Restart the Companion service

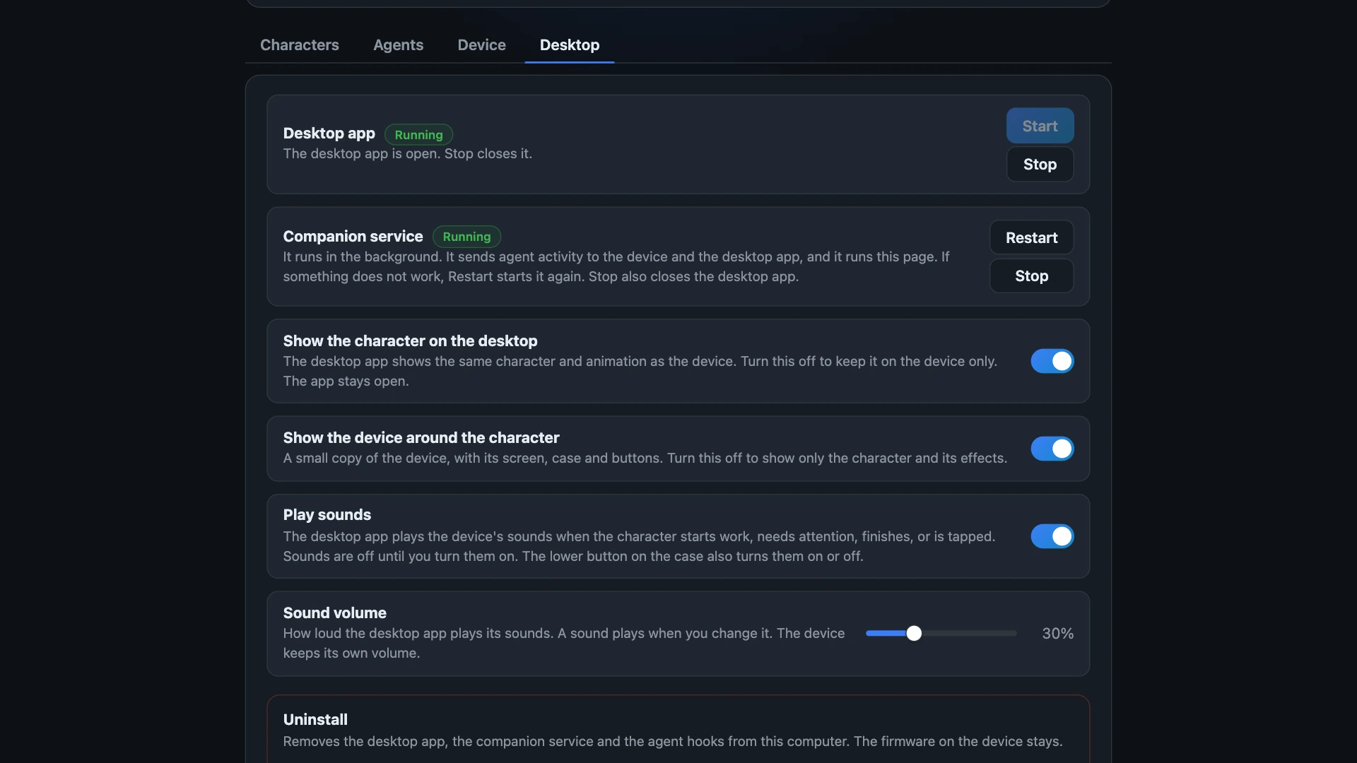[1031, 237]
